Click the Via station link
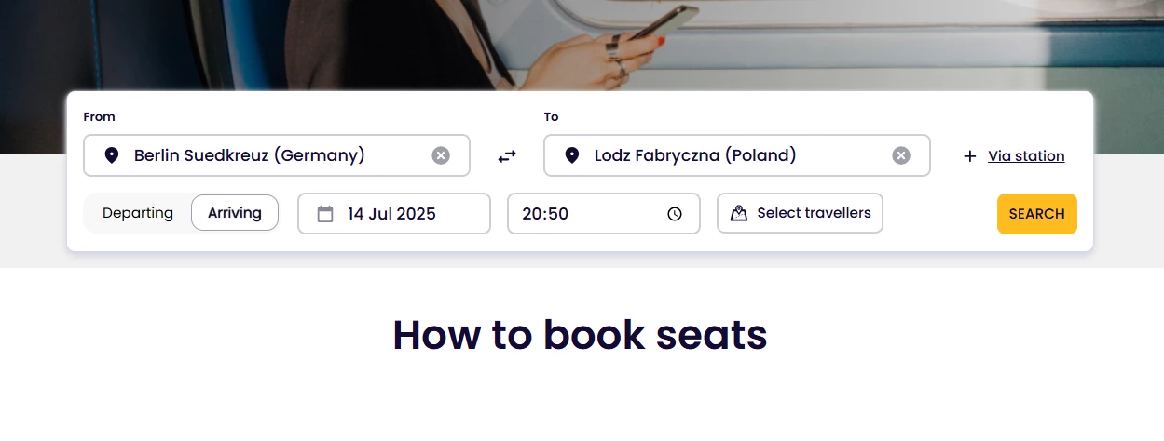This screenshot has height=441, width=1164. click(1026, 156)
